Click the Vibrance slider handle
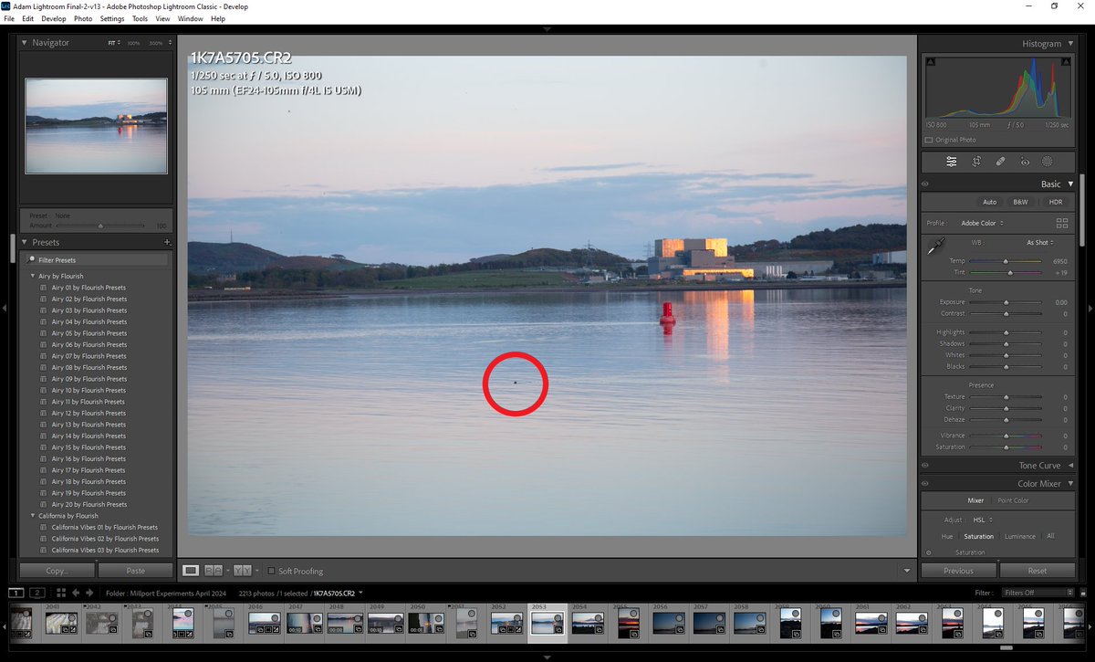 click(1006, 436)
